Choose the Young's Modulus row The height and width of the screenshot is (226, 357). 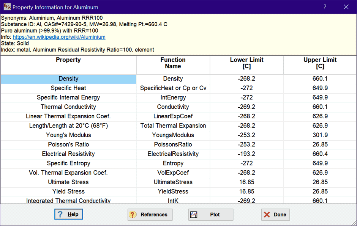[68, 135]
